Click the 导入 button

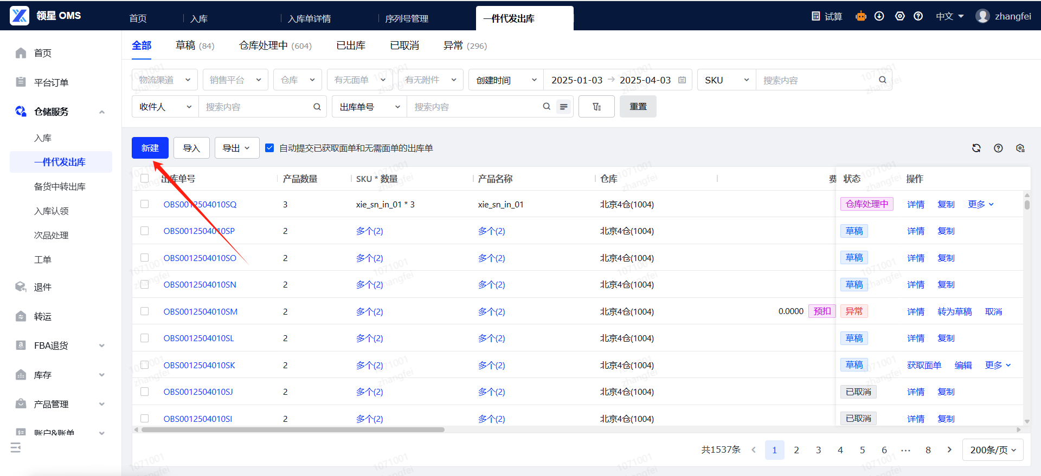click(191, 148)
